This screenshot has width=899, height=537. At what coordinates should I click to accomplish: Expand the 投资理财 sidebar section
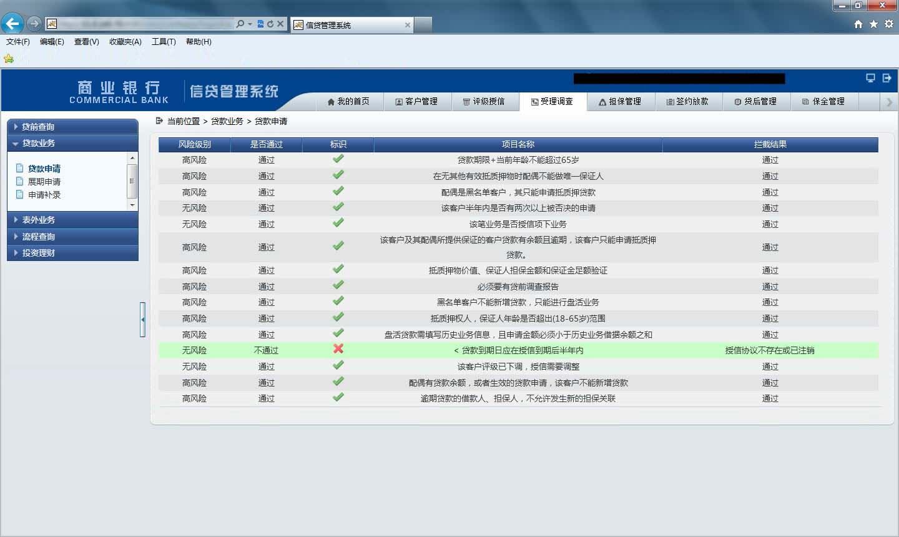(x=72, y=253)
